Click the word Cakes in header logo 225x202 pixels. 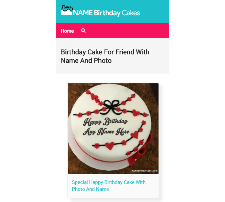click(x=131, y=13)
